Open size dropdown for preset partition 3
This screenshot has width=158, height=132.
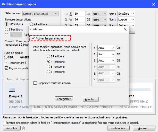coord(106,61)
